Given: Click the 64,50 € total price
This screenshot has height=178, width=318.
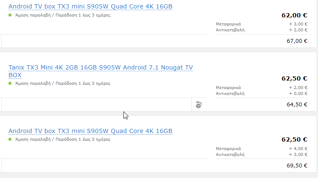Looking at the screenshot, I should coord(296,104).
